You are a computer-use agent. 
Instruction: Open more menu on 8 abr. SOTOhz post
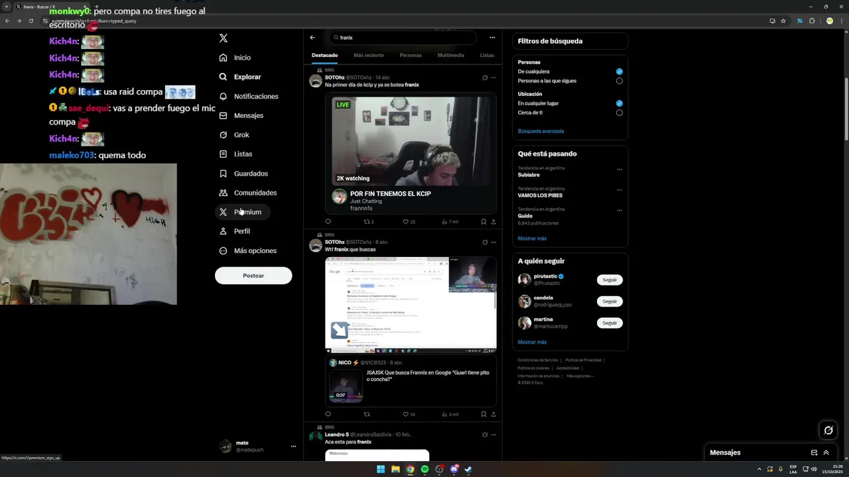(493, 242)
